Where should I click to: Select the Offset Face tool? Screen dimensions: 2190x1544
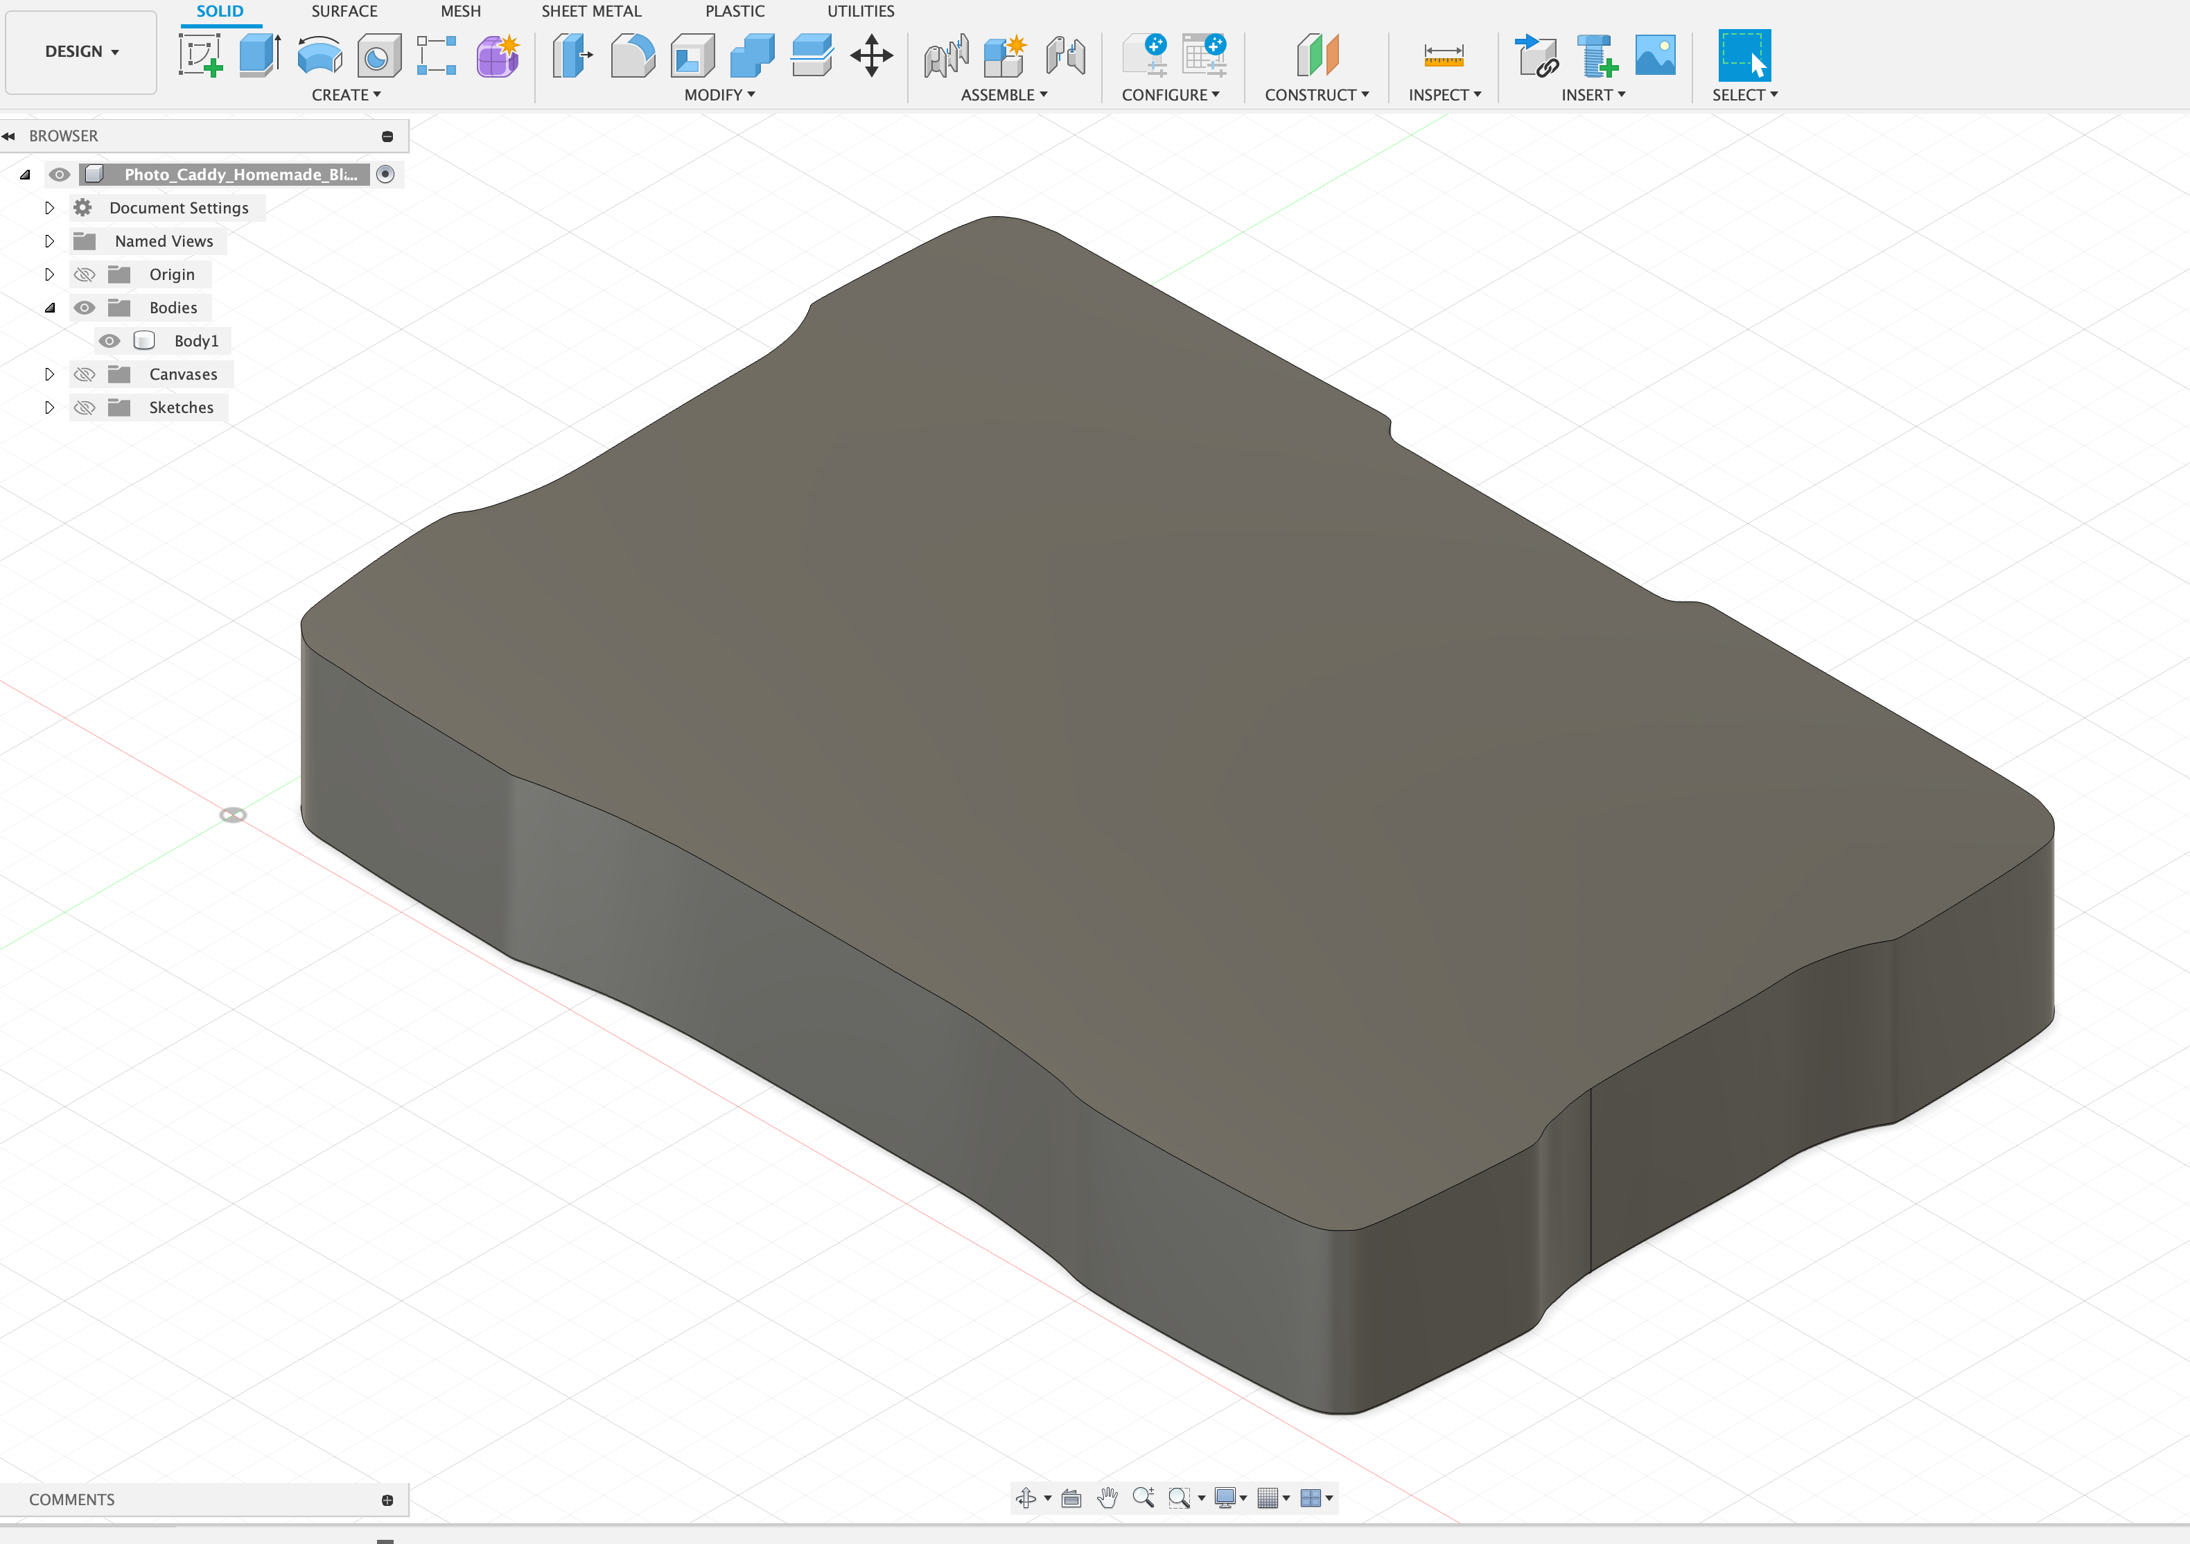(812, 55)
